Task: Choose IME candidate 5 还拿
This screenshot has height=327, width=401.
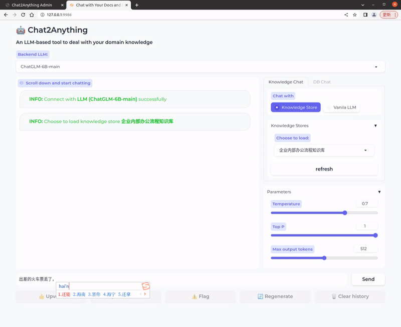Action: point(124,294)
